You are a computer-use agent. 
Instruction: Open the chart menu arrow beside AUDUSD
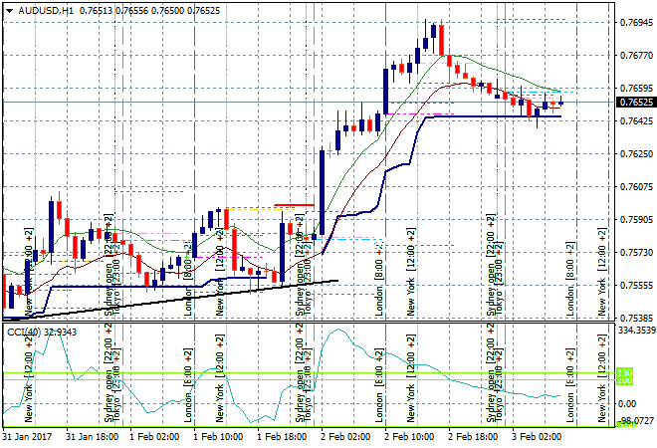pyautogui.click(x=9, y=8)
